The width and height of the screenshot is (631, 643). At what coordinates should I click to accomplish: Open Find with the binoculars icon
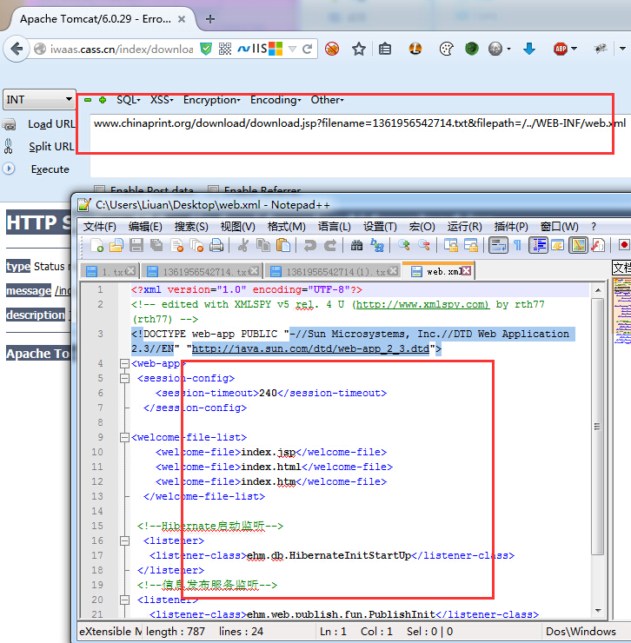pos(356,245)
